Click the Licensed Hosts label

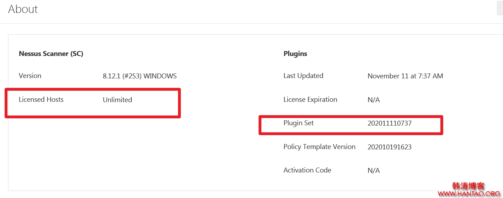(x=41, y=100)
